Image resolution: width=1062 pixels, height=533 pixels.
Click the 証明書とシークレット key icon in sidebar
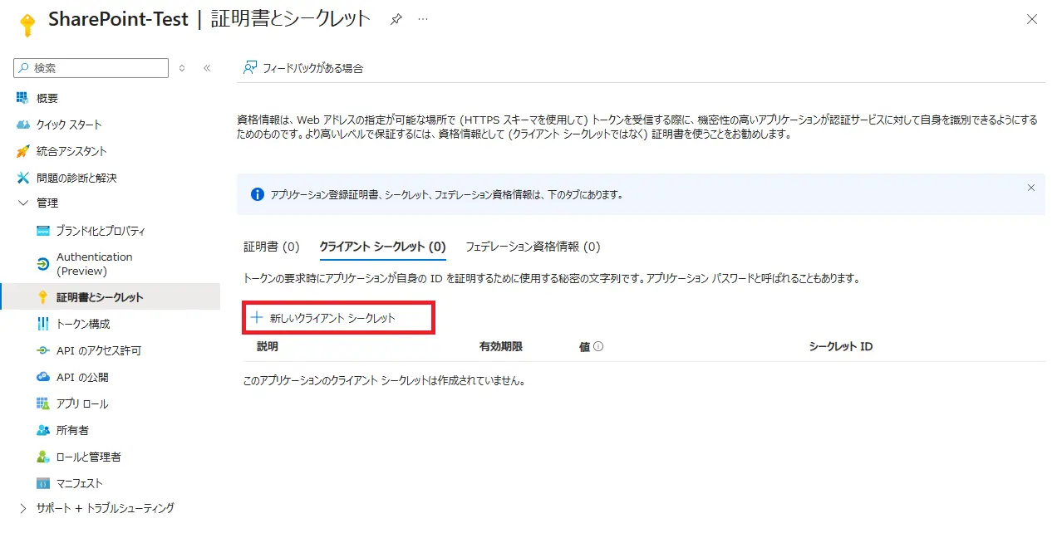(43, 297)
